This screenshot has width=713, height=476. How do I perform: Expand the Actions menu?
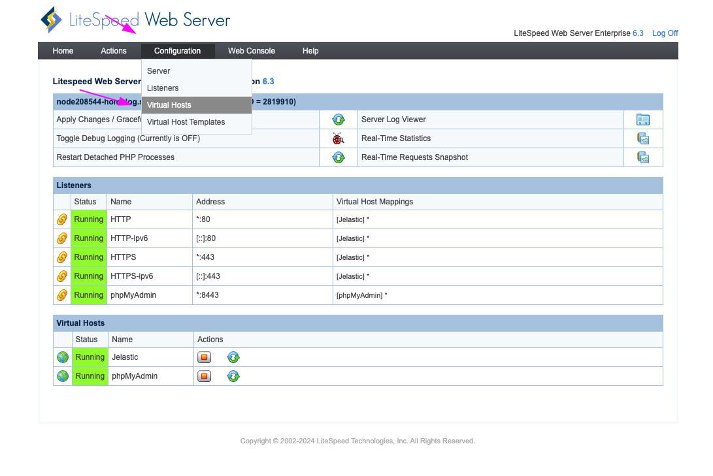(x=114, y=51)
